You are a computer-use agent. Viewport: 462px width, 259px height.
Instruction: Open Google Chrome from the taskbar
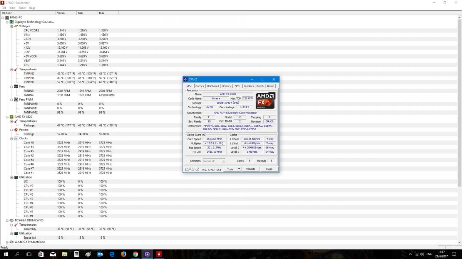click(x=136, y=254)
